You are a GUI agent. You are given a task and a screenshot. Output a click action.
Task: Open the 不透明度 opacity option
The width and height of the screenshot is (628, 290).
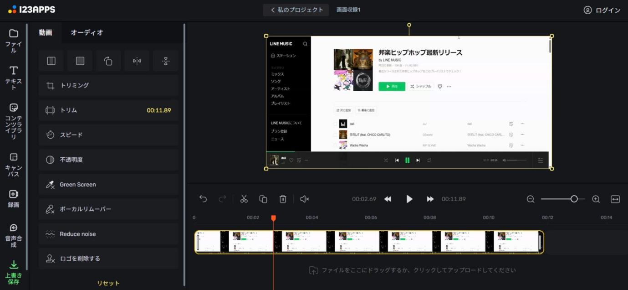108,160
